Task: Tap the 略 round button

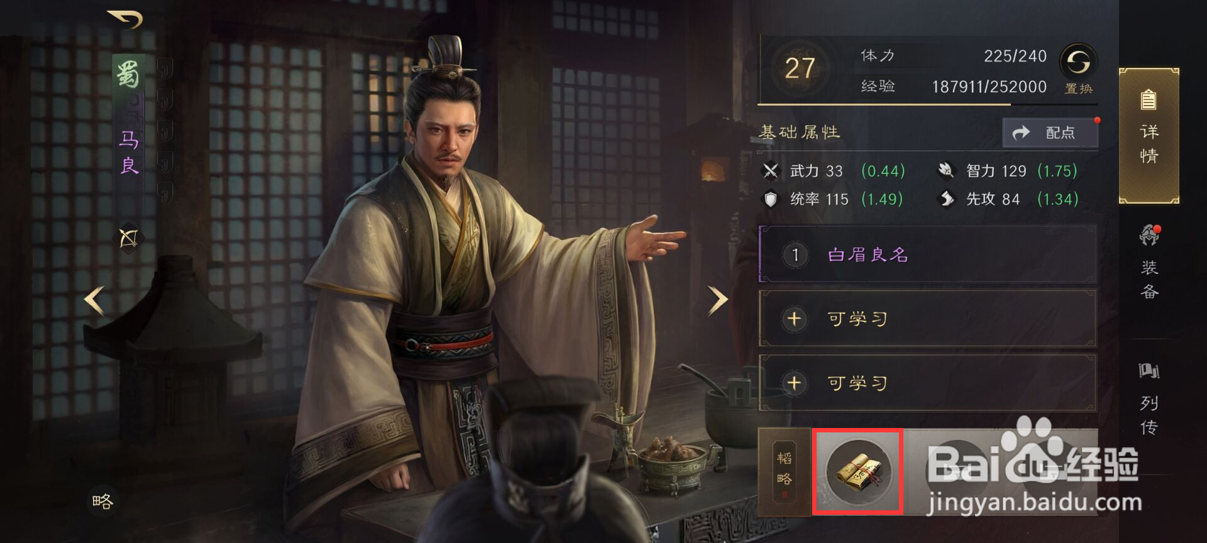Action: point(102,501)
